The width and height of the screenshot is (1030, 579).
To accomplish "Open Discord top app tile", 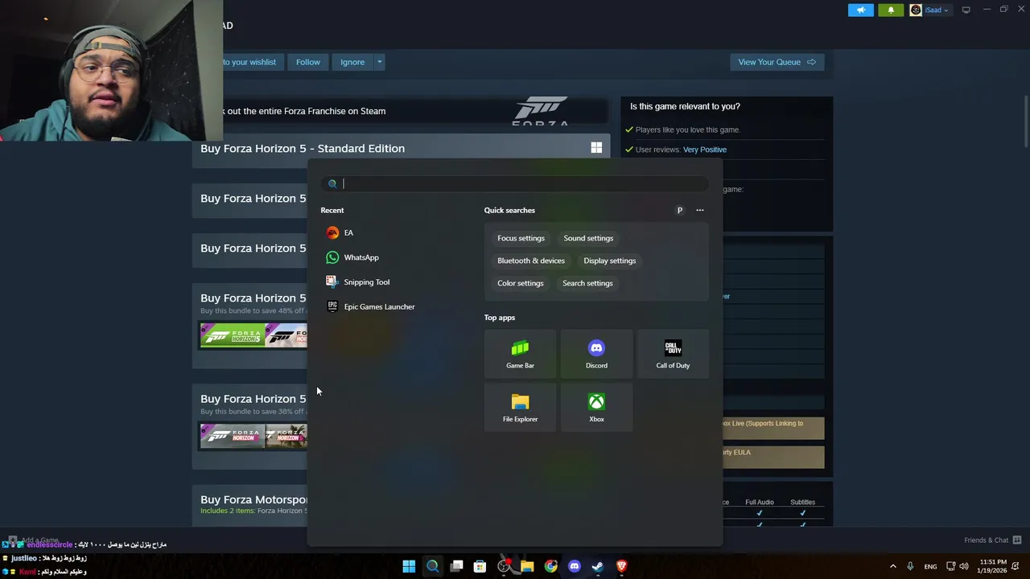I will (x=596, y=354).
